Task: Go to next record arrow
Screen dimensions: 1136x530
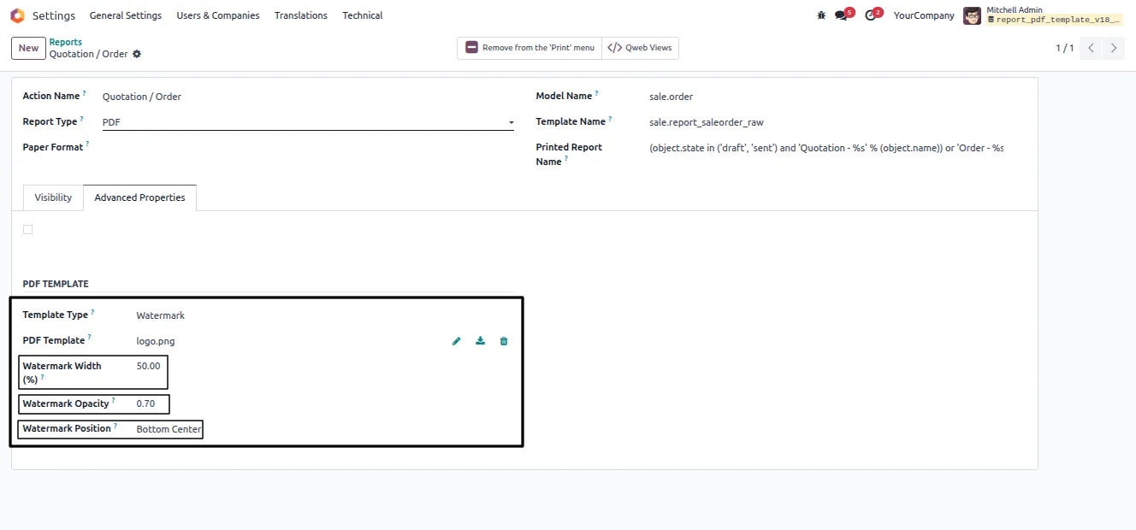Action: (x=1114, y=48)
